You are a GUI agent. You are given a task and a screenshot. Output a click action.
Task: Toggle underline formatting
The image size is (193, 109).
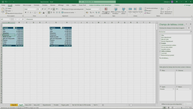pos(30,12)
